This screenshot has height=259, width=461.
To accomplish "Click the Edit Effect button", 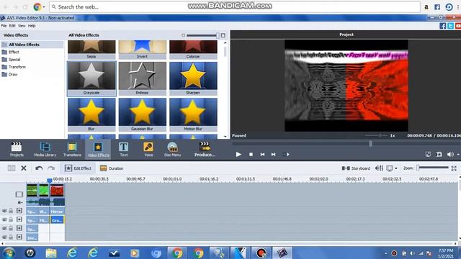I will pyautogui.click(x=79, y=168).
